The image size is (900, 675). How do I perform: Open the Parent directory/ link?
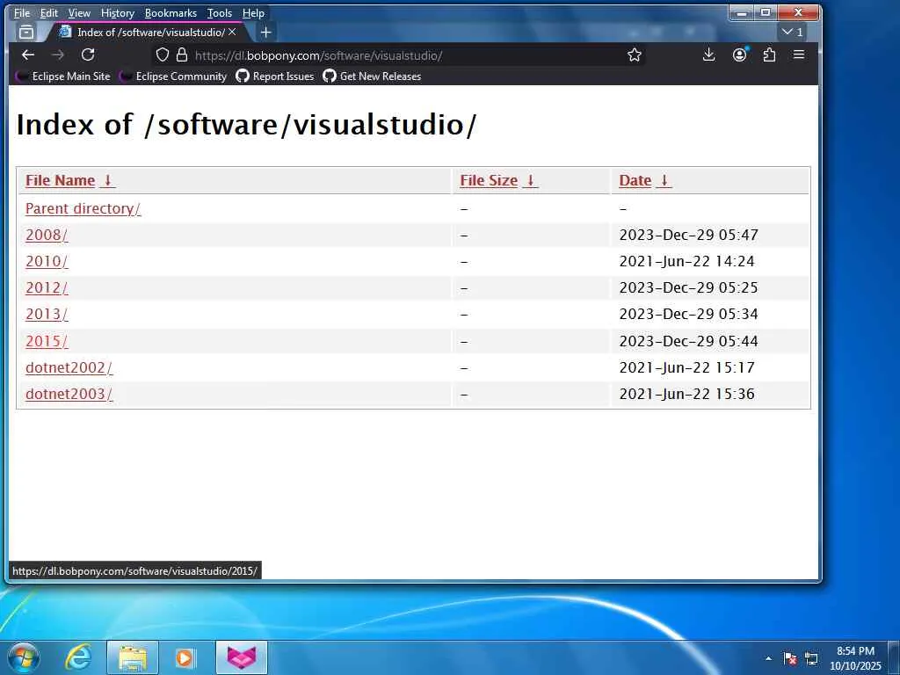[83, 208]
